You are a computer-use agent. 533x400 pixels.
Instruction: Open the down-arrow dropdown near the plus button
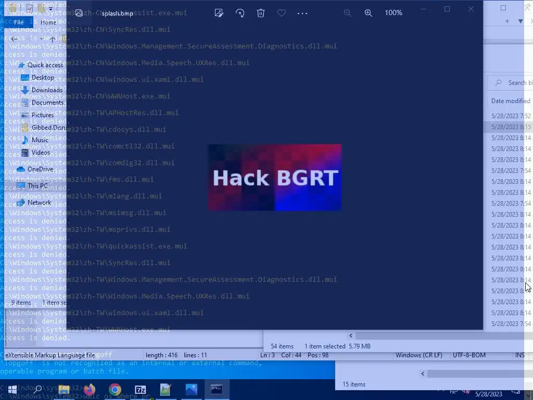[521, 21]
